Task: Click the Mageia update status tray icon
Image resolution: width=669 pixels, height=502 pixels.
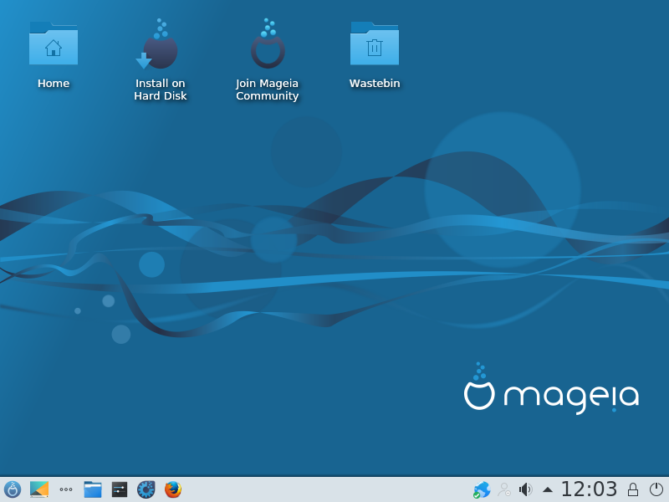Action: (482, 489)
